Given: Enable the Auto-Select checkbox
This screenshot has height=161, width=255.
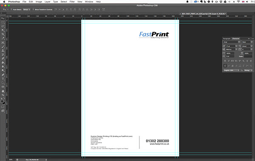Looking at the screenshot, I should [11, 10].
